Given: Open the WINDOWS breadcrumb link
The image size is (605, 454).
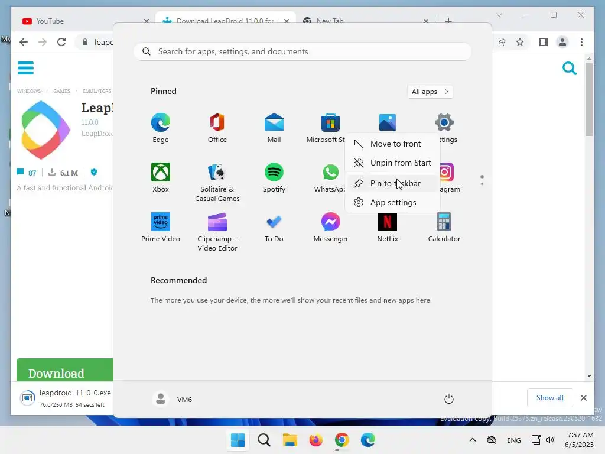Looking at the screenshot, I should coord(29,91).
